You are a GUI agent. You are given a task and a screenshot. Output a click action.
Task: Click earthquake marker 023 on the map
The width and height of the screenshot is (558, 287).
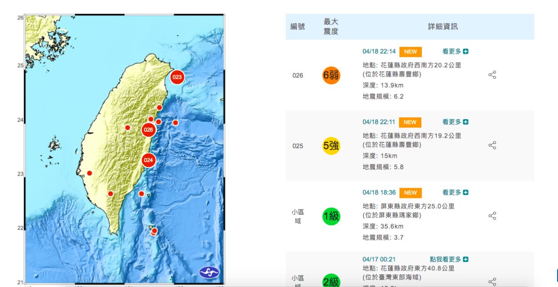[x=177, y=77]
